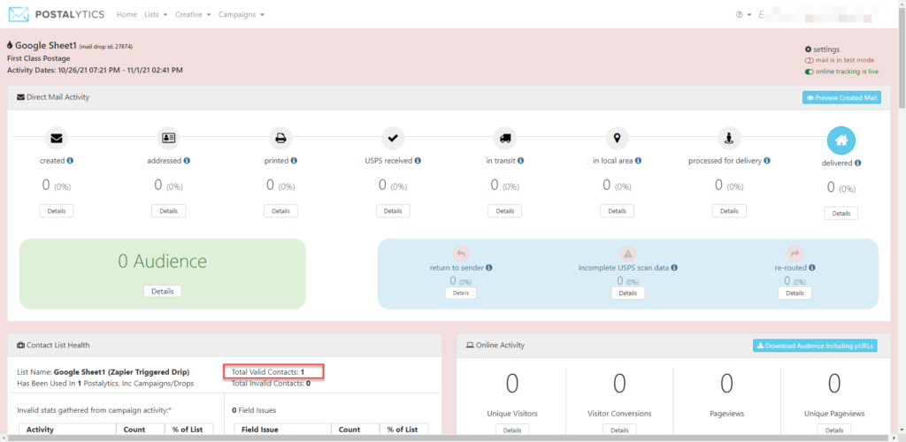This screenshot has height=442, width=906.
Task: Click the USPS received checkmark icon
Action: pos(393,139)
